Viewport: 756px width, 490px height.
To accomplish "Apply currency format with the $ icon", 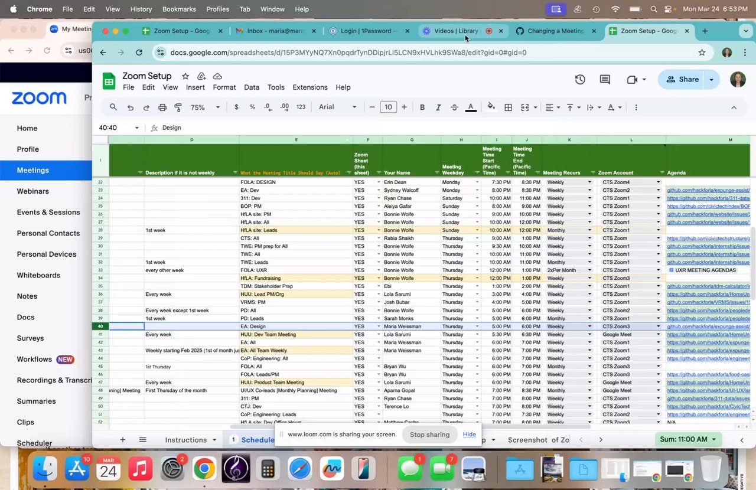I will point(236,107).
